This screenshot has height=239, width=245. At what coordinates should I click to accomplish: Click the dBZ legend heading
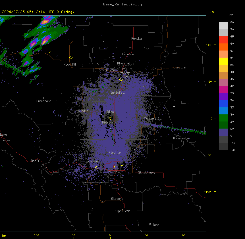pos(230,15)
